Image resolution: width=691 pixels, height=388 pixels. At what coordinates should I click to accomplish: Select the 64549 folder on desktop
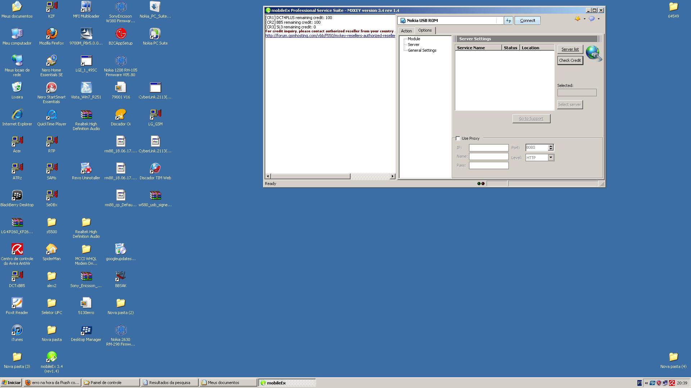tap(673, 9)
